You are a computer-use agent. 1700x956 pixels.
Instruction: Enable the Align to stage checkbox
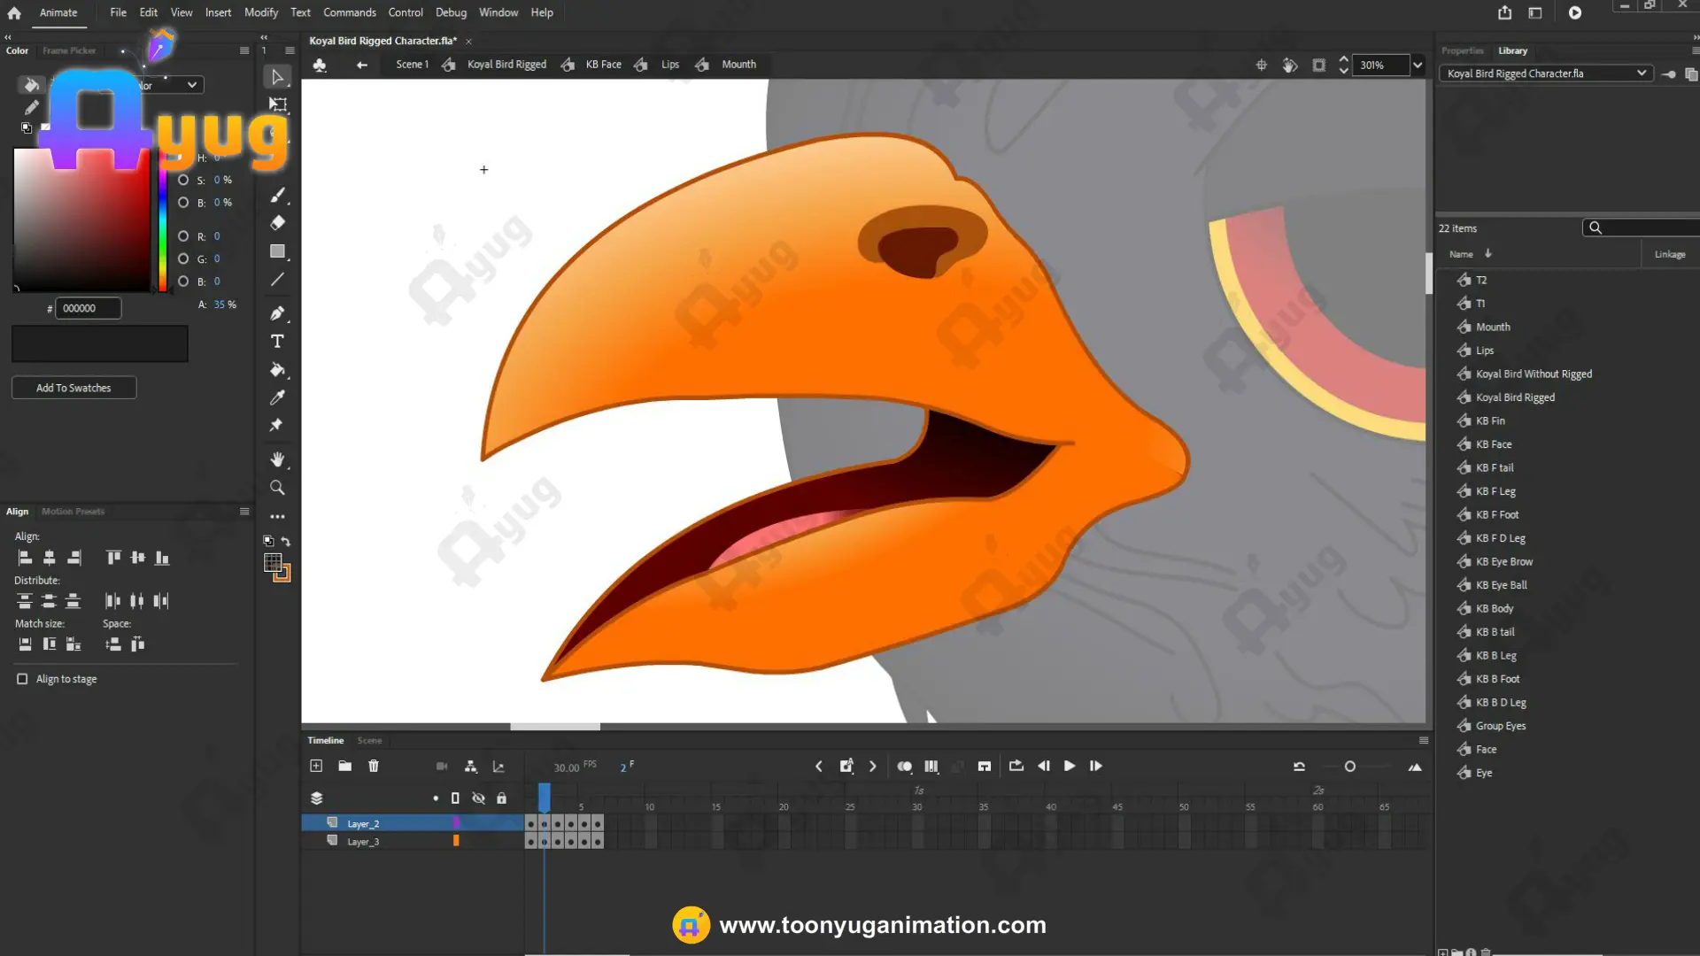(x=22, y=679)
